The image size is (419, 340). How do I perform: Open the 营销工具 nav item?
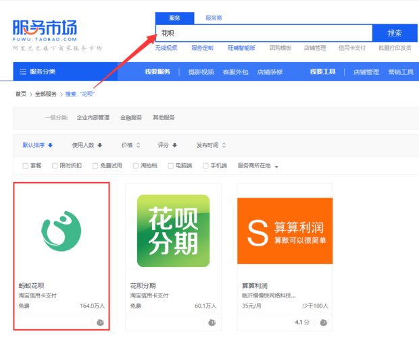(401, 72)
